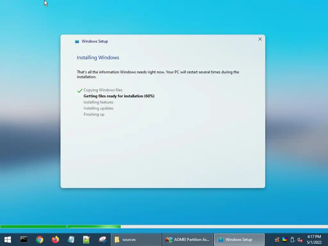Switch to the sources folder window

(136, 240)
